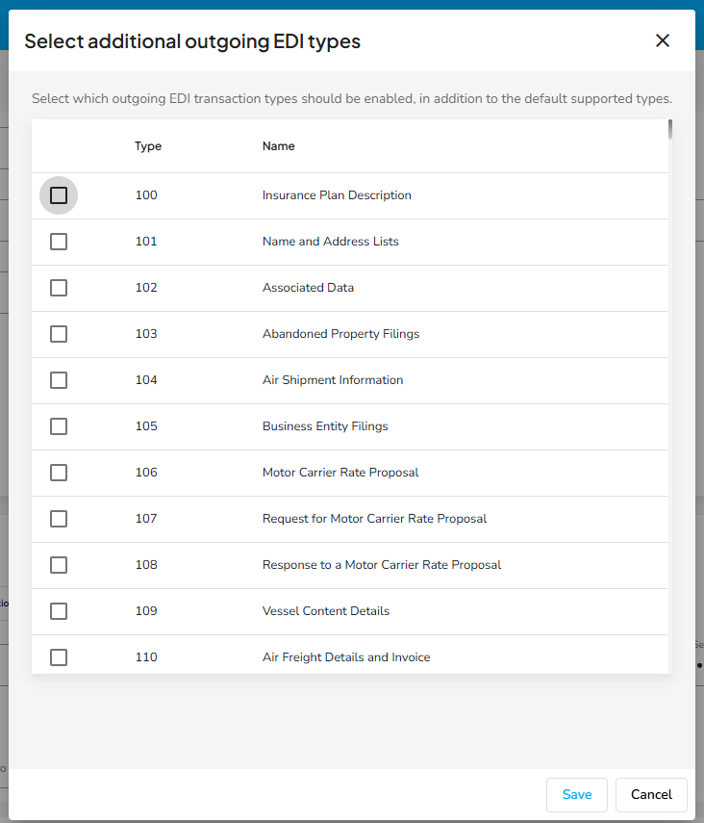
Task: Click the instruction text about outgoing EDI transaction types
Action: pyautogui.click(x=352, y=99)
